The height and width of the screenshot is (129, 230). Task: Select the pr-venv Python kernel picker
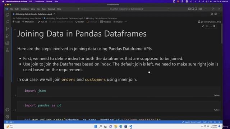pos(209,22)
